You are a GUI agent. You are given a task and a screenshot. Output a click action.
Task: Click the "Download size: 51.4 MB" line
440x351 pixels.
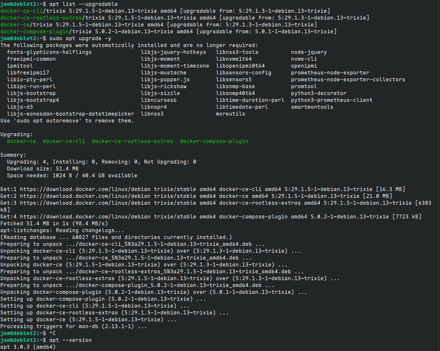point(43,169)
